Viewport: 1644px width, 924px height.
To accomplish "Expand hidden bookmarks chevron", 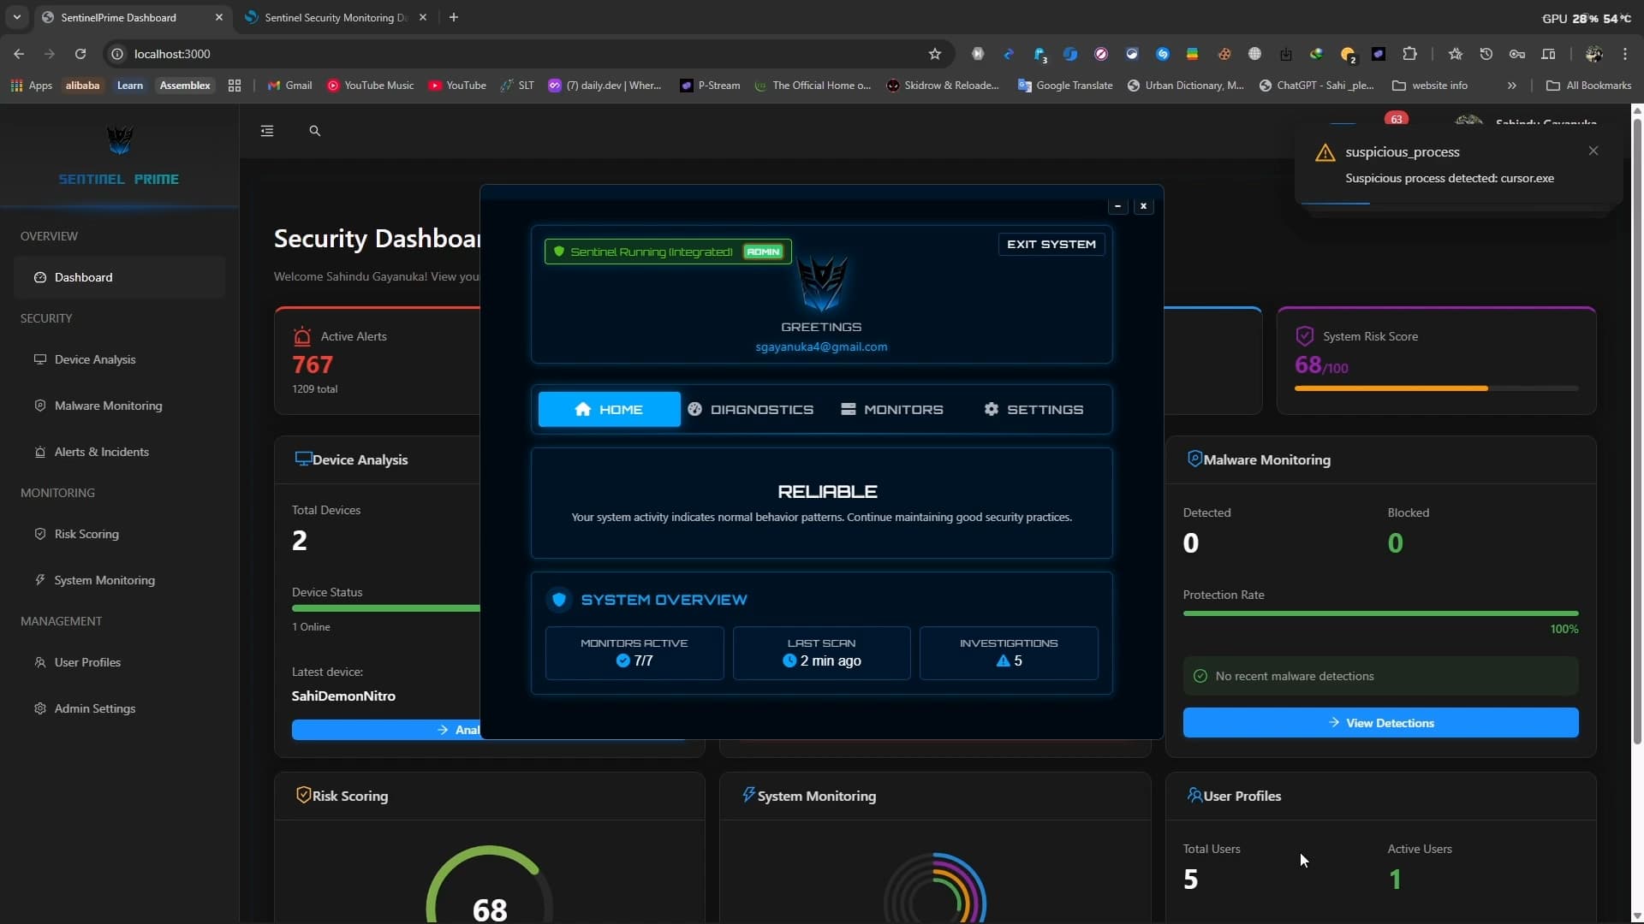I will pos(1511,86).
